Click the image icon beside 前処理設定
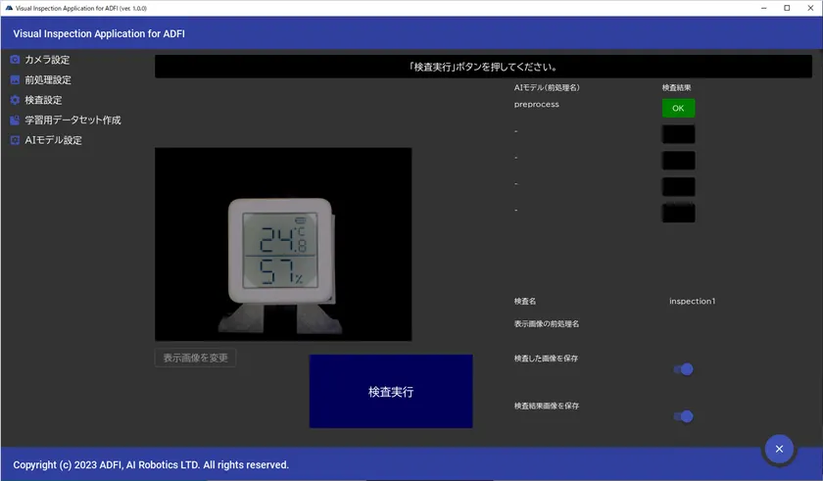Screen dimensions: 823x481 point(15,79)
